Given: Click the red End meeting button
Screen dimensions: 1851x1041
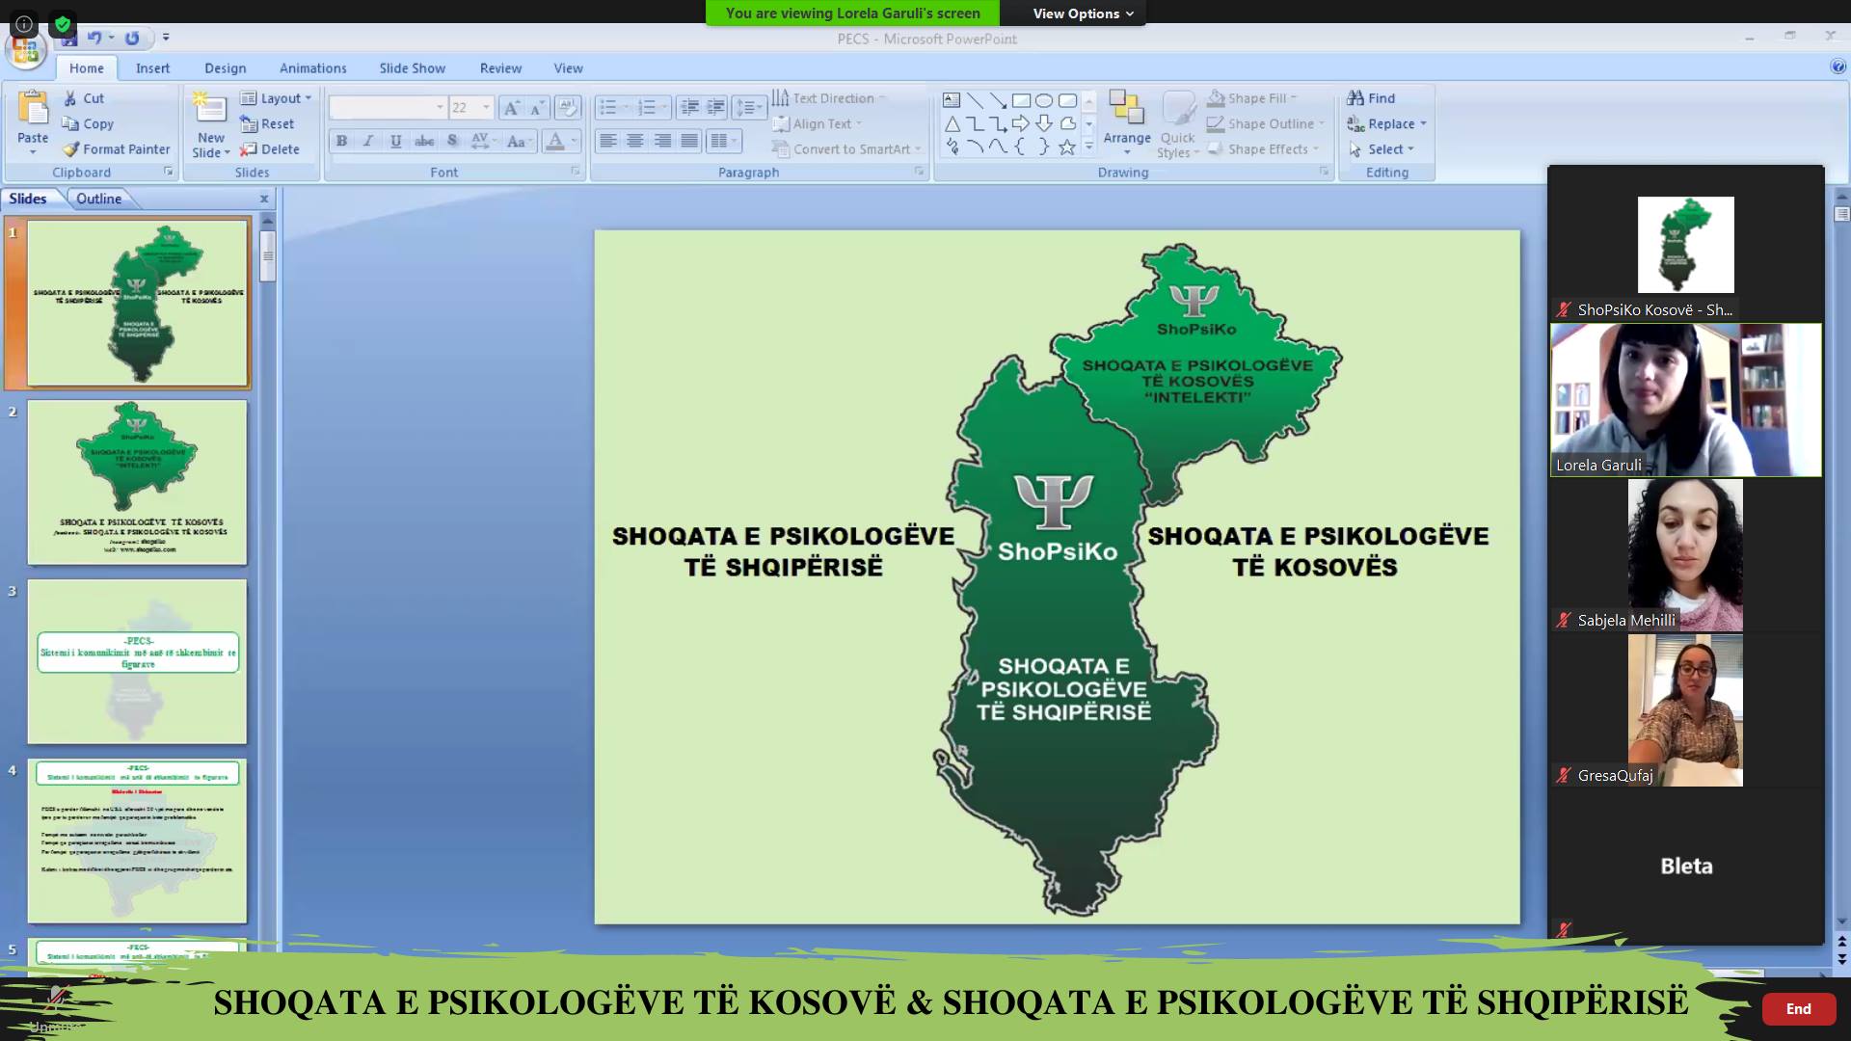Looking at the screenshot, I should [1798, 1008].
